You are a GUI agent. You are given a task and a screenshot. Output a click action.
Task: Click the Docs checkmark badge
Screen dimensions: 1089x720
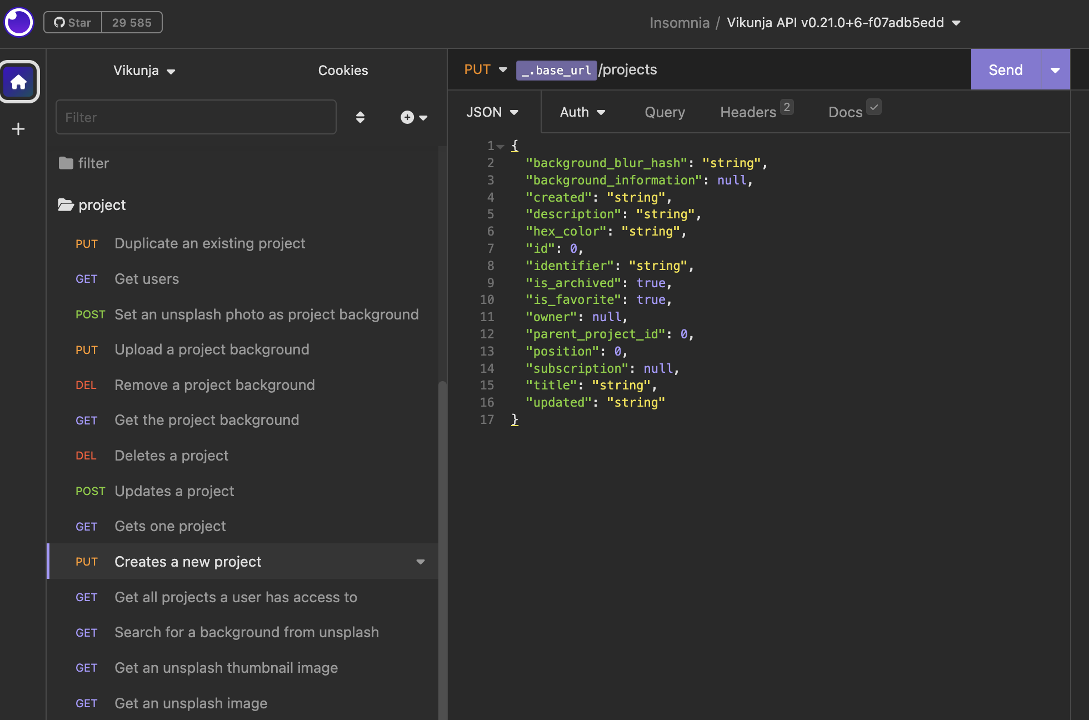click(x=874, y=107)
